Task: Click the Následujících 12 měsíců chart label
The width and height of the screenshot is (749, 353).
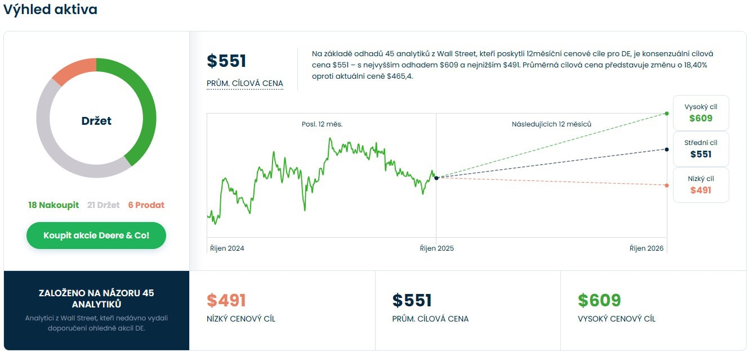Action: (x=551, y=124)
